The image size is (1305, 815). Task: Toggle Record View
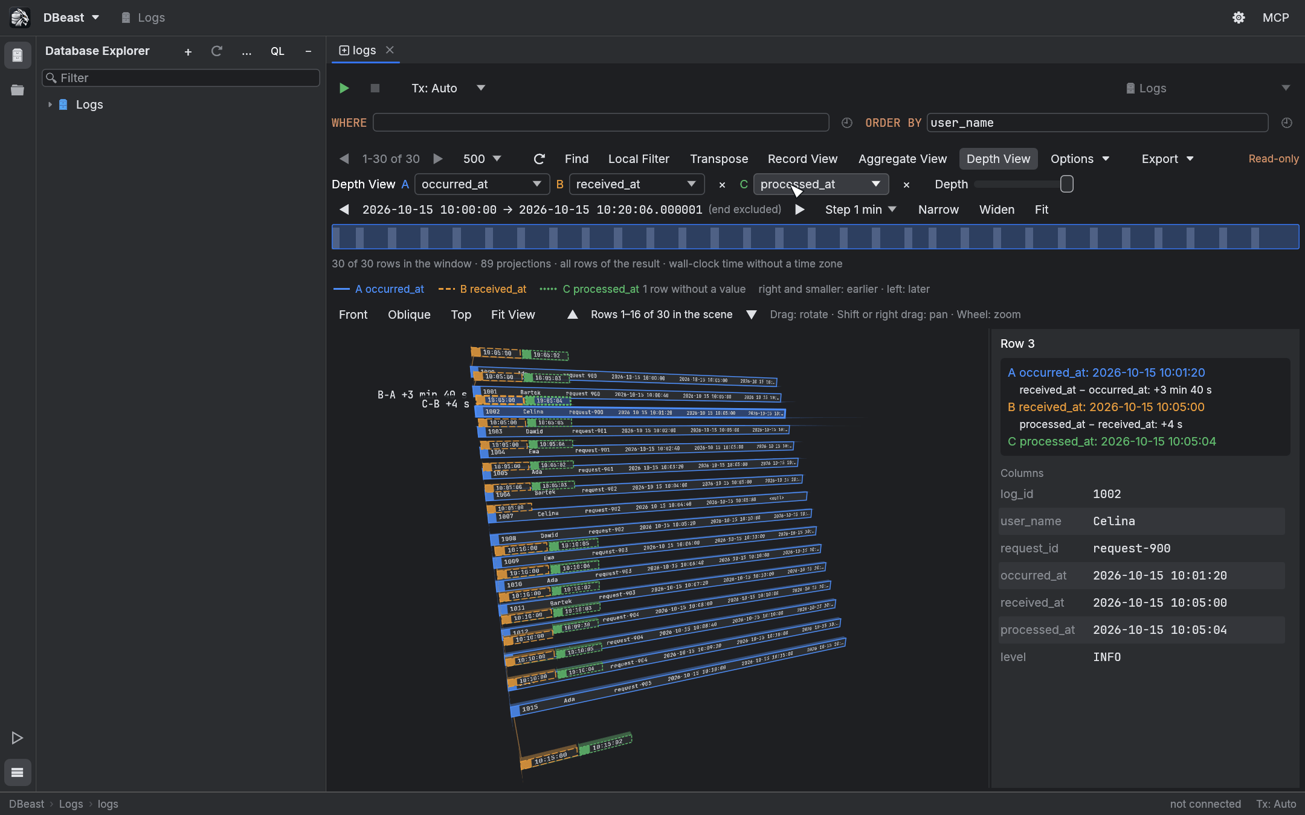click(x=802, y=159)
